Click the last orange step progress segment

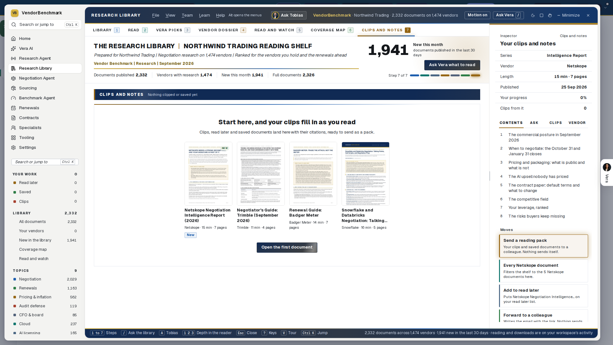(475, 76)
